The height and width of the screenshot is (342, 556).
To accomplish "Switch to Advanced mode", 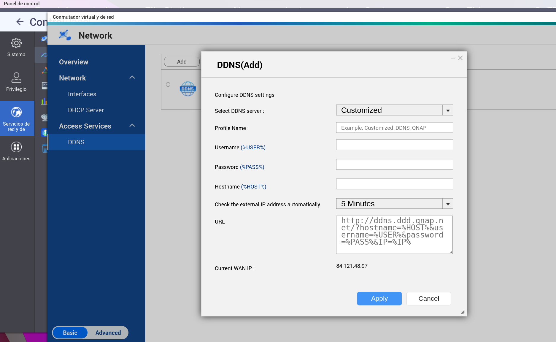I will [108, 333].
